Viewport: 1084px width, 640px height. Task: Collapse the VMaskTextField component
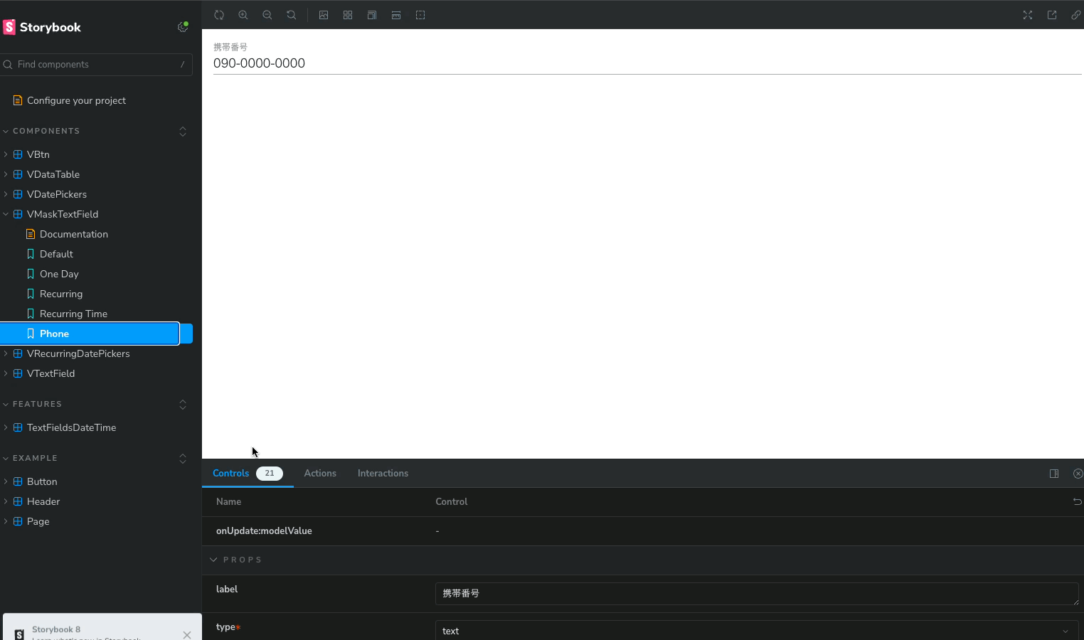click(x=62, y=214)
